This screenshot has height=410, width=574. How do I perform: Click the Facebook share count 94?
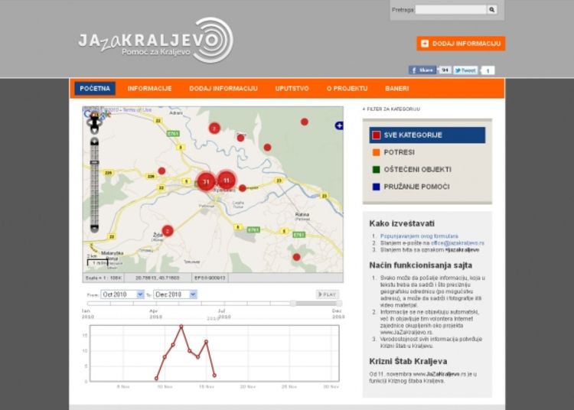(445, 70)
